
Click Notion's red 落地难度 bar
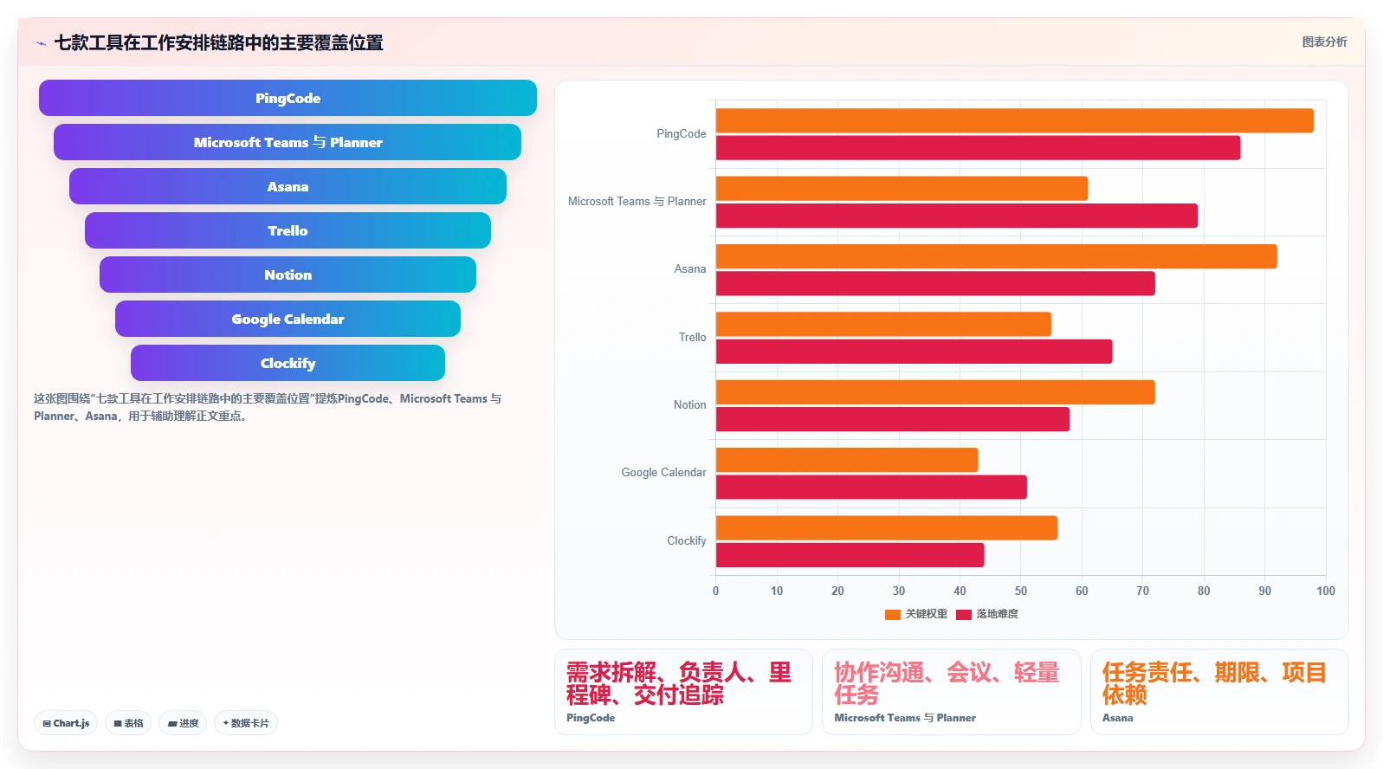point(893,419)
